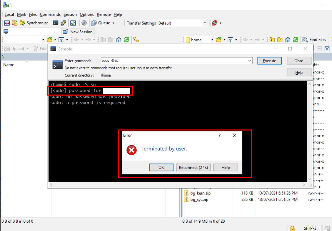This screenshot has width=332, height=231.
Task: Click the local panel home directory icon
Action: coord(119,40)
